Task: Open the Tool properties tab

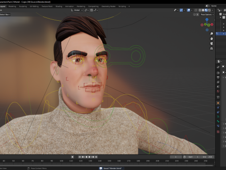Action: [x=218, y=67]
